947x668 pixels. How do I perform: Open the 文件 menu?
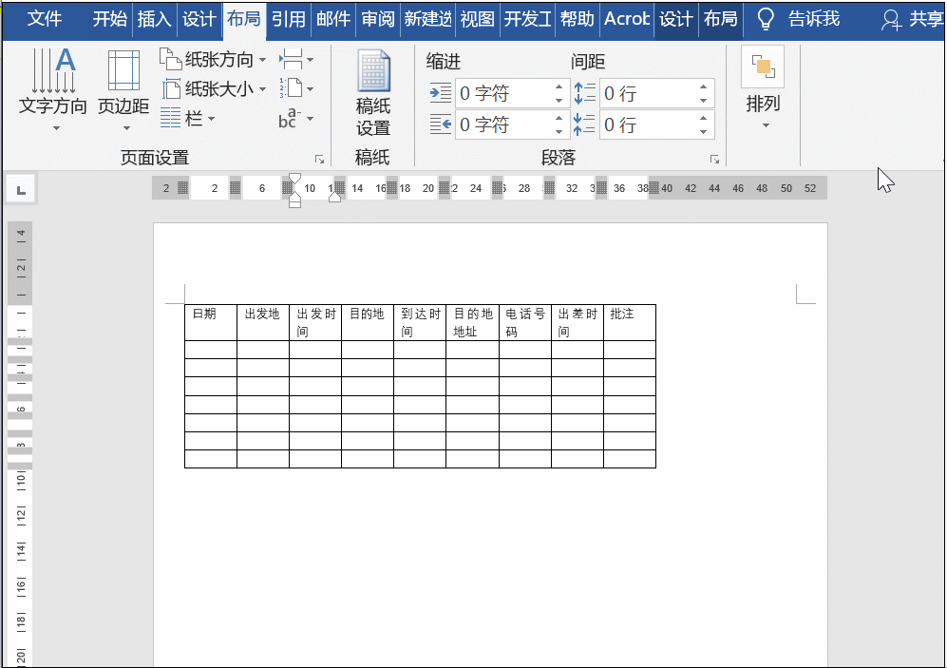pyautogui.click(x=44, y=18)
